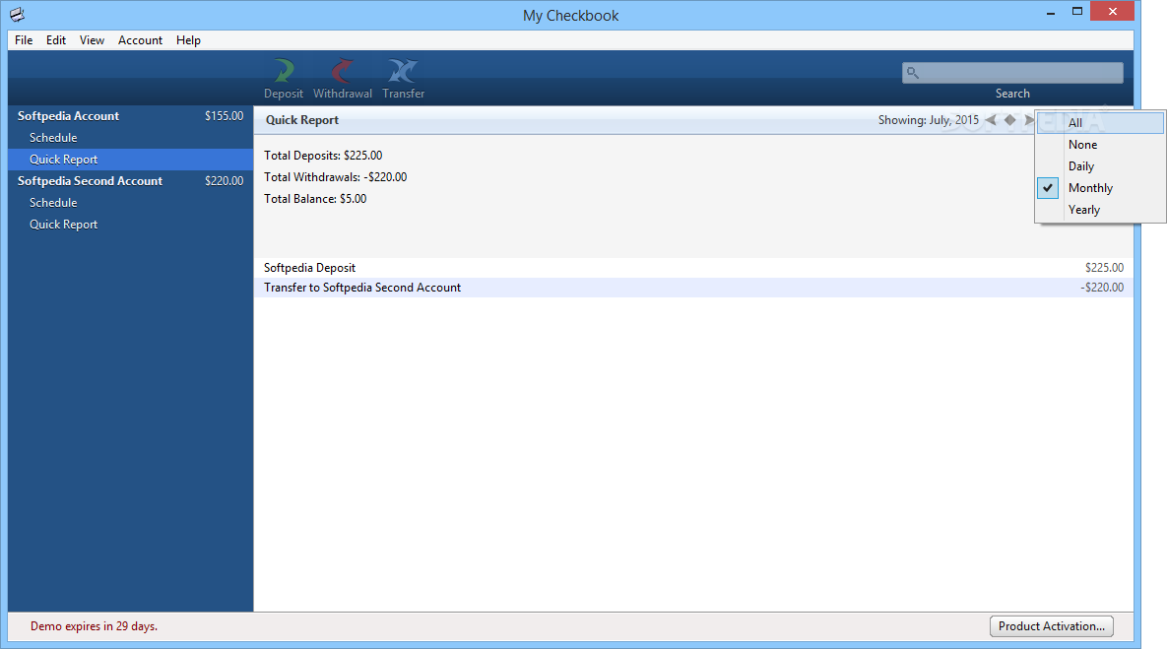Click Total Deposits: $225.00 text
This screenshot has height=649, width=1167.
(x=323, y=156)
